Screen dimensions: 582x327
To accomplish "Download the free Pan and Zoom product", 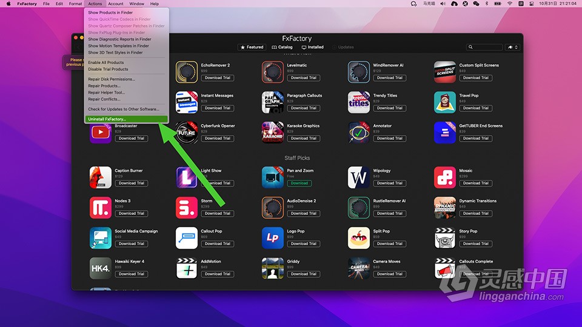I will tap(299, 183).
